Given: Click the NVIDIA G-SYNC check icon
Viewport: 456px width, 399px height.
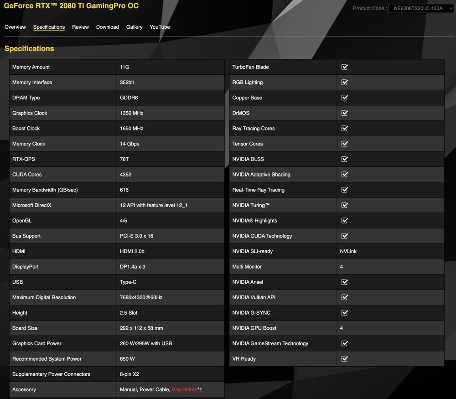Looking at the screenshot, I should coord(345,313).
